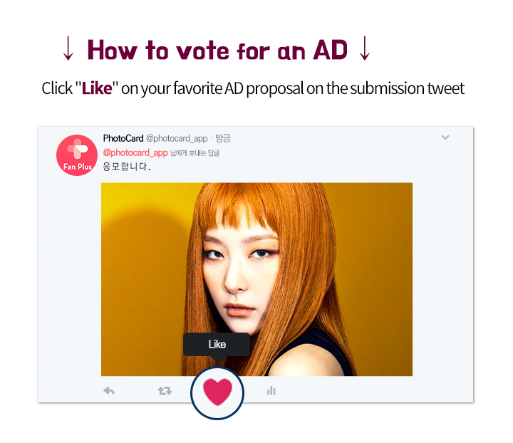Image resolution: width=513 pixels, height=443 pixels.
Task: Click the 님에게 보내는 답글 reply label
Action: coord(195,153)
